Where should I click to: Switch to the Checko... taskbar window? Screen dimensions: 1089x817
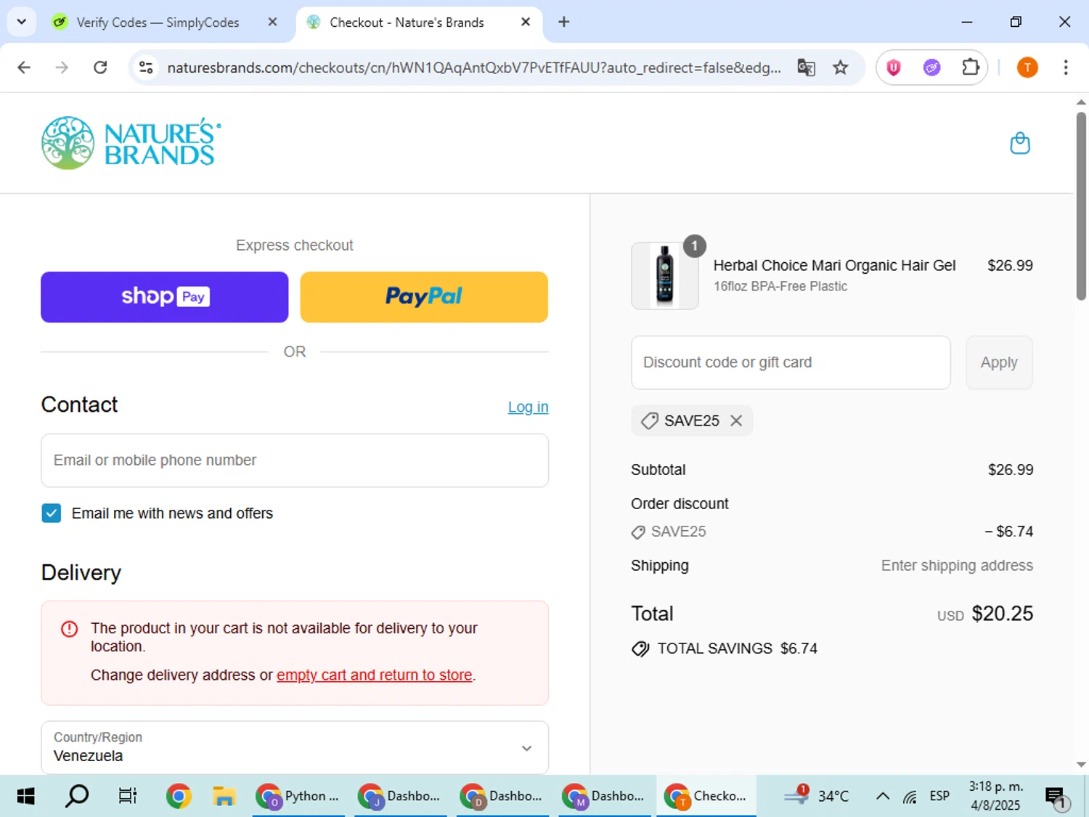[706, 797]
